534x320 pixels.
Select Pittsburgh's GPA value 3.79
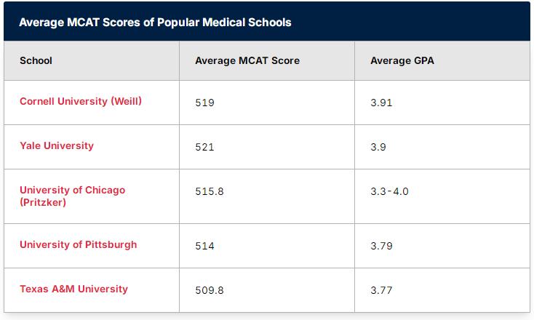381,246
